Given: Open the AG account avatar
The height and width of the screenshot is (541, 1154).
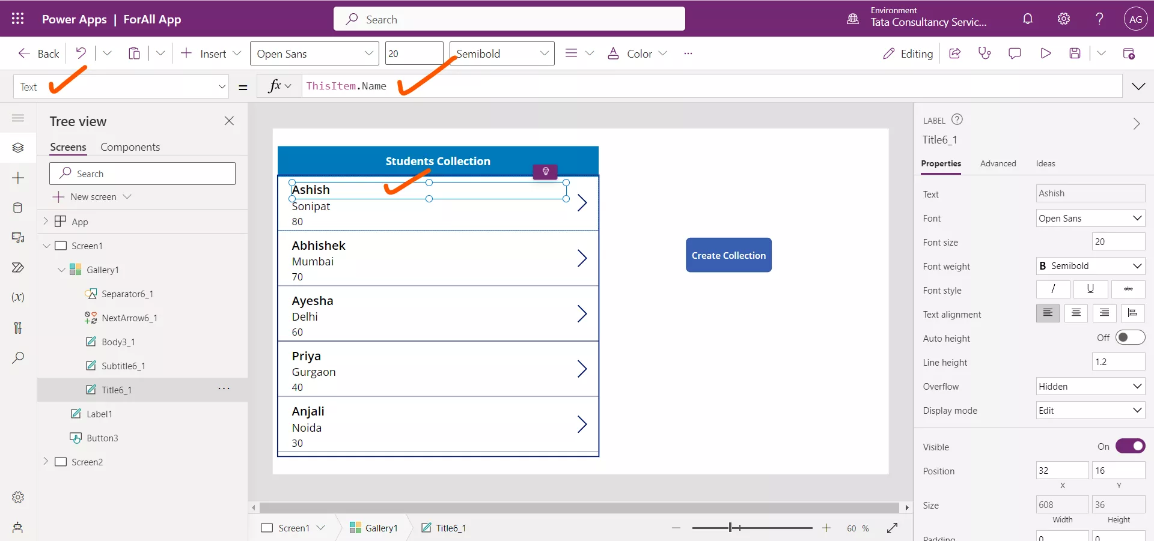Looking at the screenshot, I should tap(1135, 19).
